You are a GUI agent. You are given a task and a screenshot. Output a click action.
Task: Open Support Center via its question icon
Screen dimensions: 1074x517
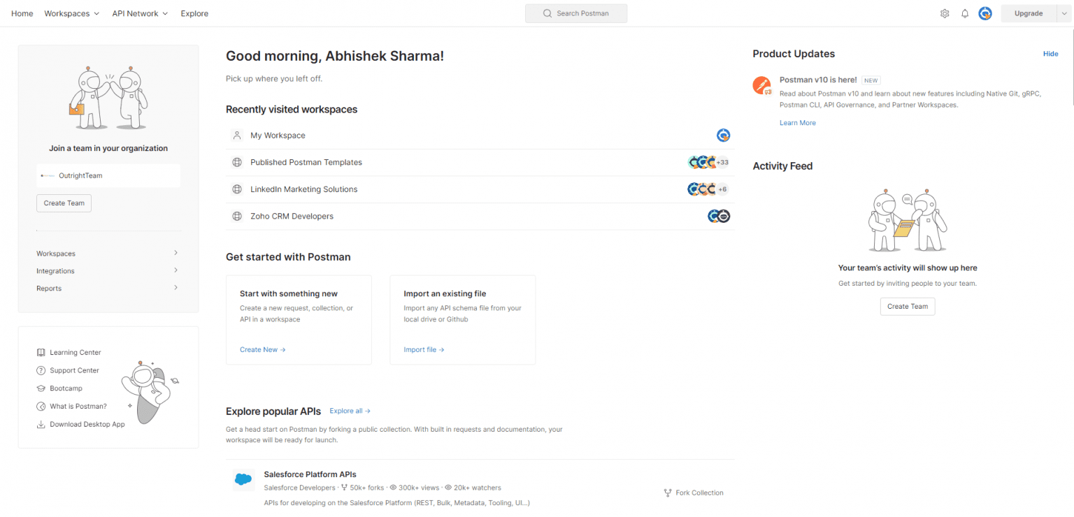pyautogui.click(x=40, y=370)
